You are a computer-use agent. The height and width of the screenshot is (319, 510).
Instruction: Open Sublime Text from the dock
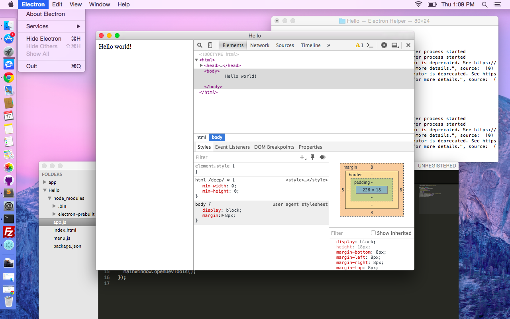point(9,193)
